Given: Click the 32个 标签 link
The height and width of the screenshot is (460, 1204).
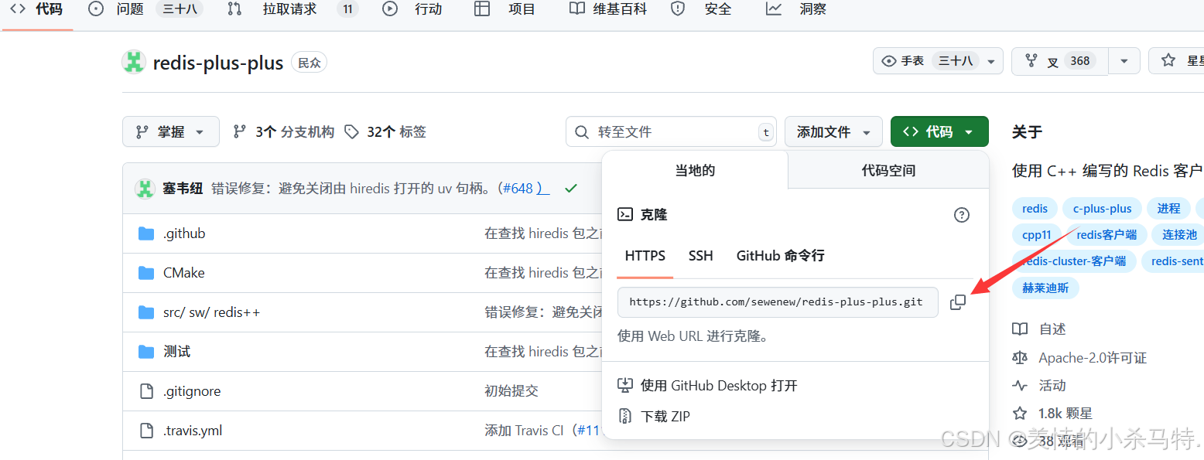Looking at the screenshot, I should point(396,132).
